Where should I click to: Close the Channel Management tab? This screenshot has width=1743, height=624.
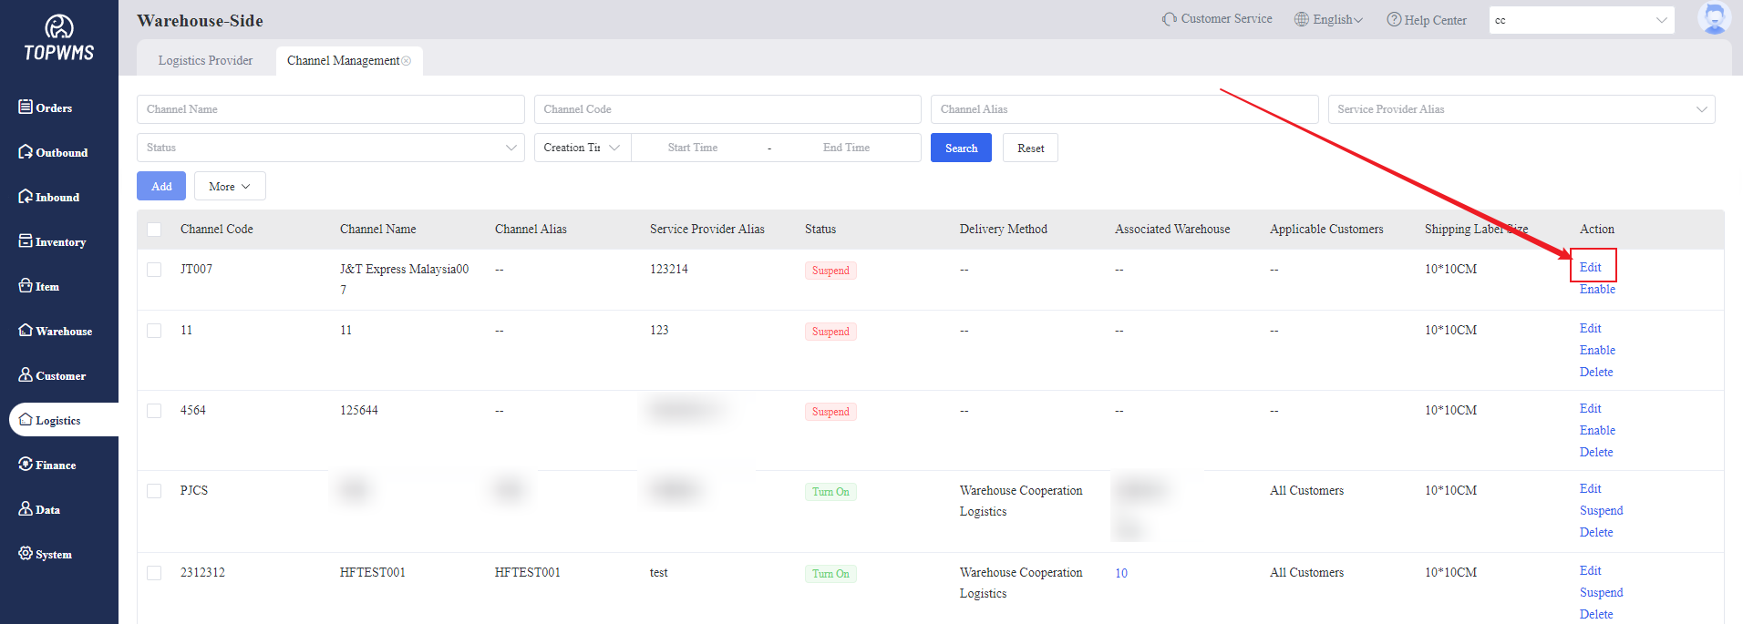tap(407, 61)
